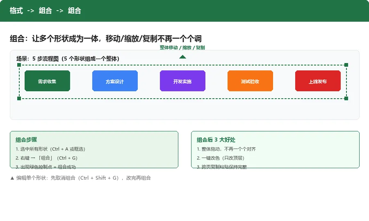Click benefit 一键改色（只改顶层）
Screen dimensions: 369x221
221,158
